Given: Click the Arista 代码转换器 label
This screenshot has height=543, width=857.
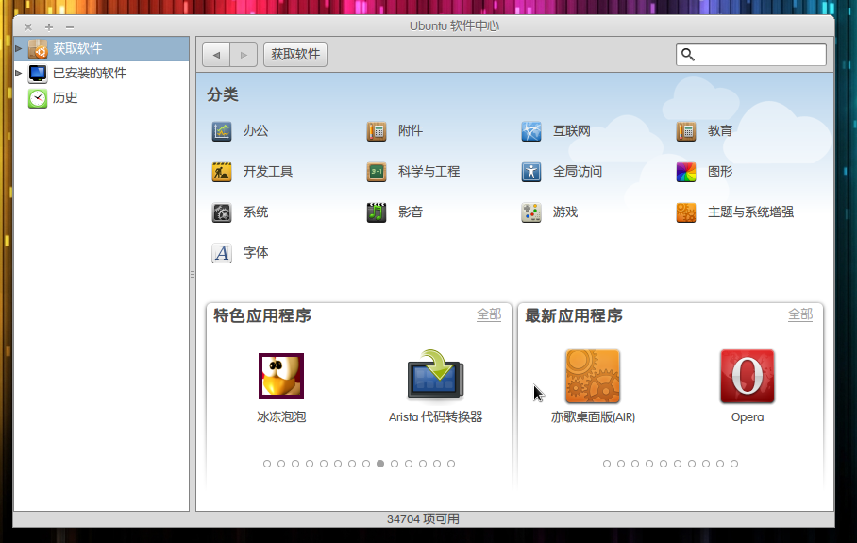Looking at the screenshot, I should click(436, 417).
